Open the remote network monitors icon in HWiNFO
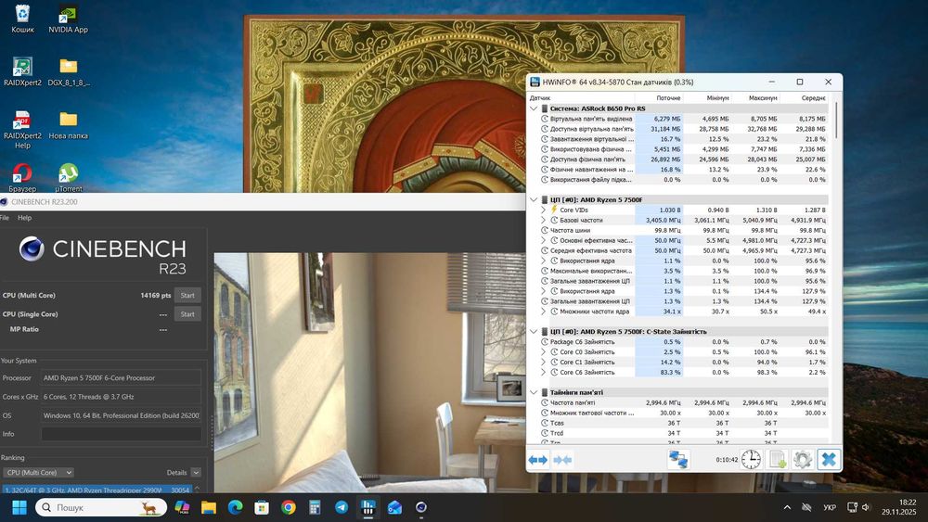 (677, 459)
